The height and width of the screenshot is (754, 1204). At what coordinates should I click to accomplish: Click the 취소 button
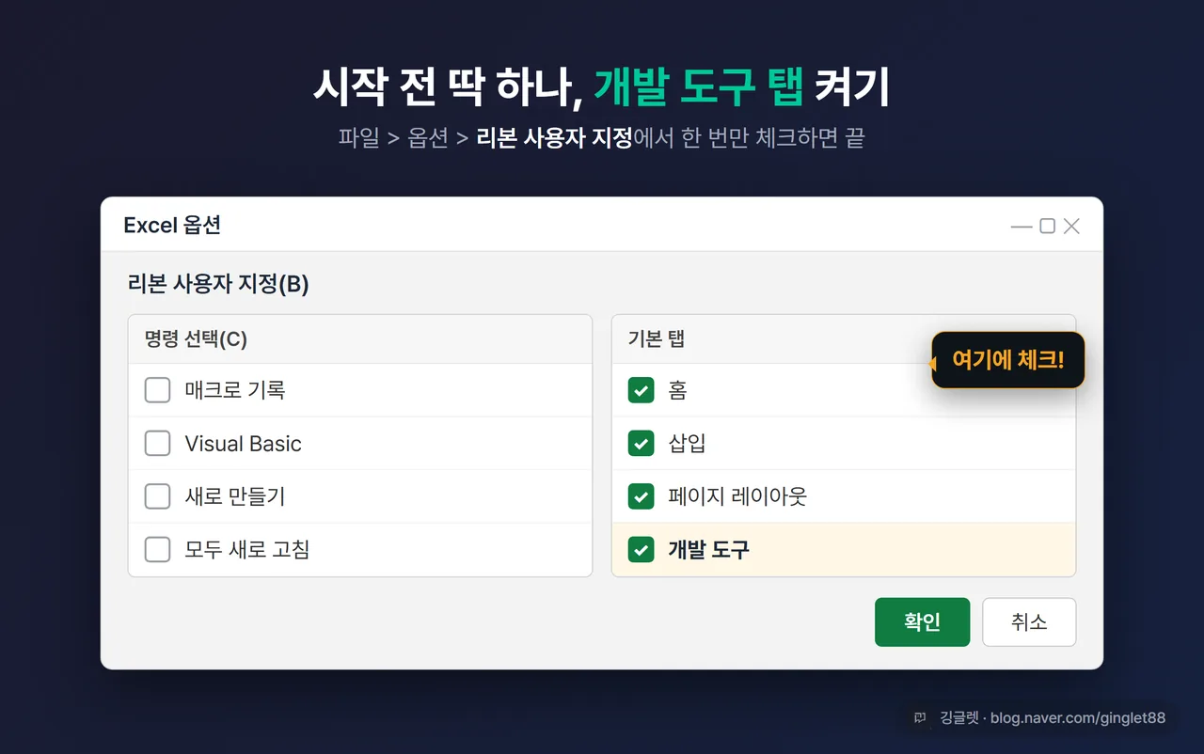[x=1029, y=622]
